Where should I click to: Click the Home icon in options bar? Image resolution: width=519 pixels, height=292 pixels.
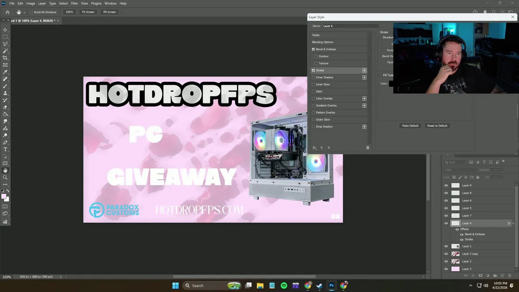pos(7,12)
